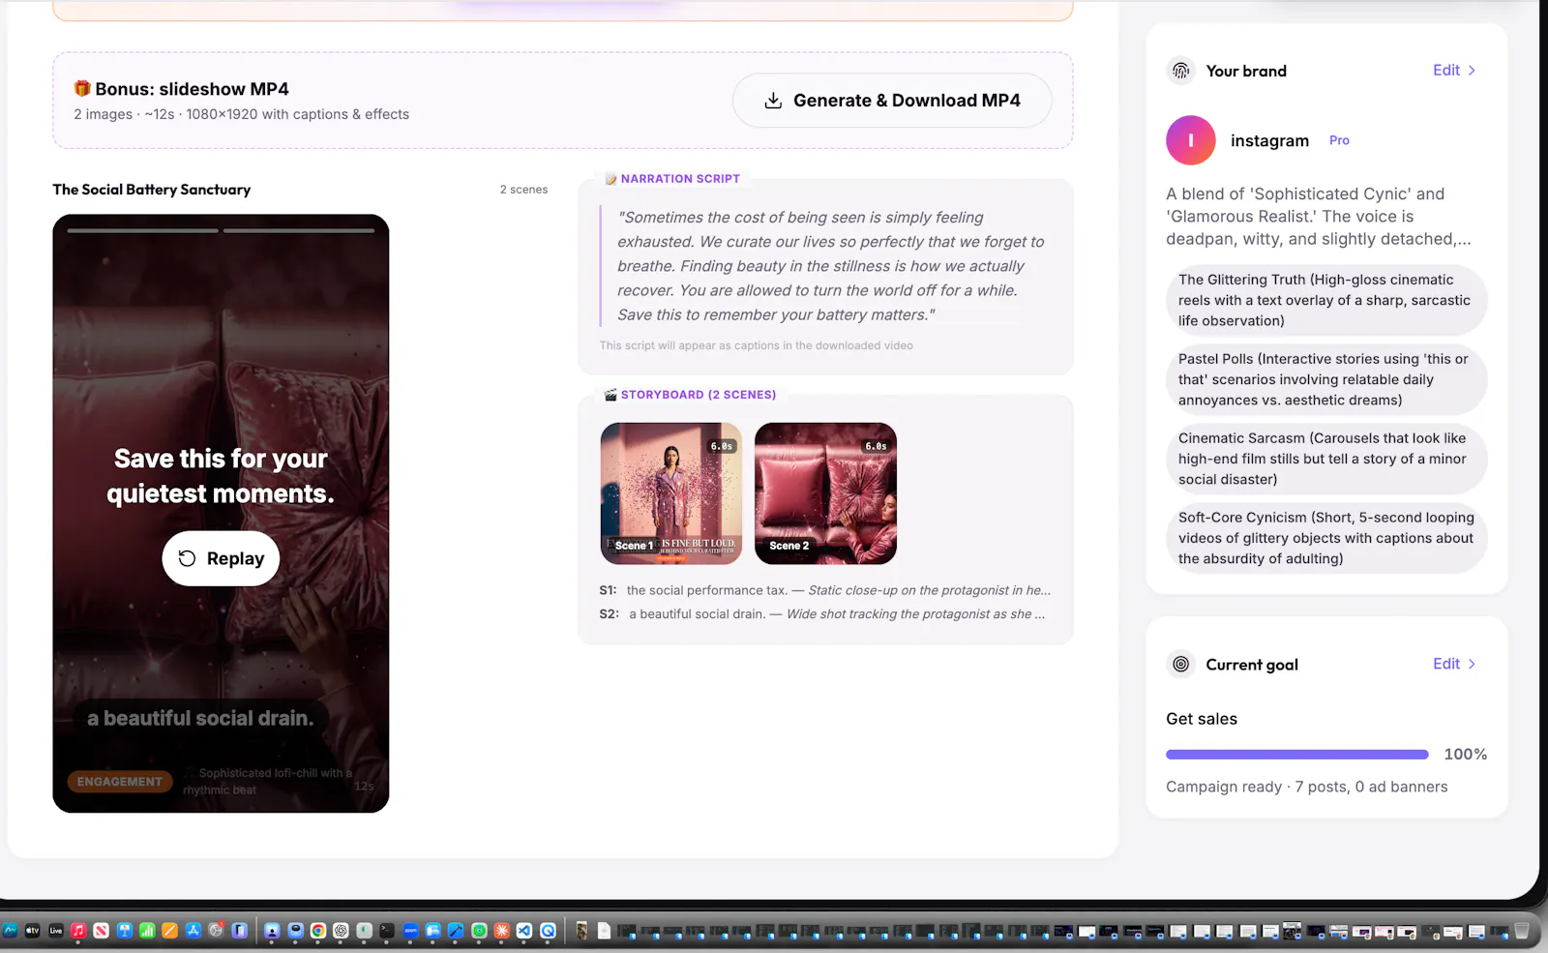Select the Pastel Polls content idea
1548x953 pixels.
tap(1325, 379)
